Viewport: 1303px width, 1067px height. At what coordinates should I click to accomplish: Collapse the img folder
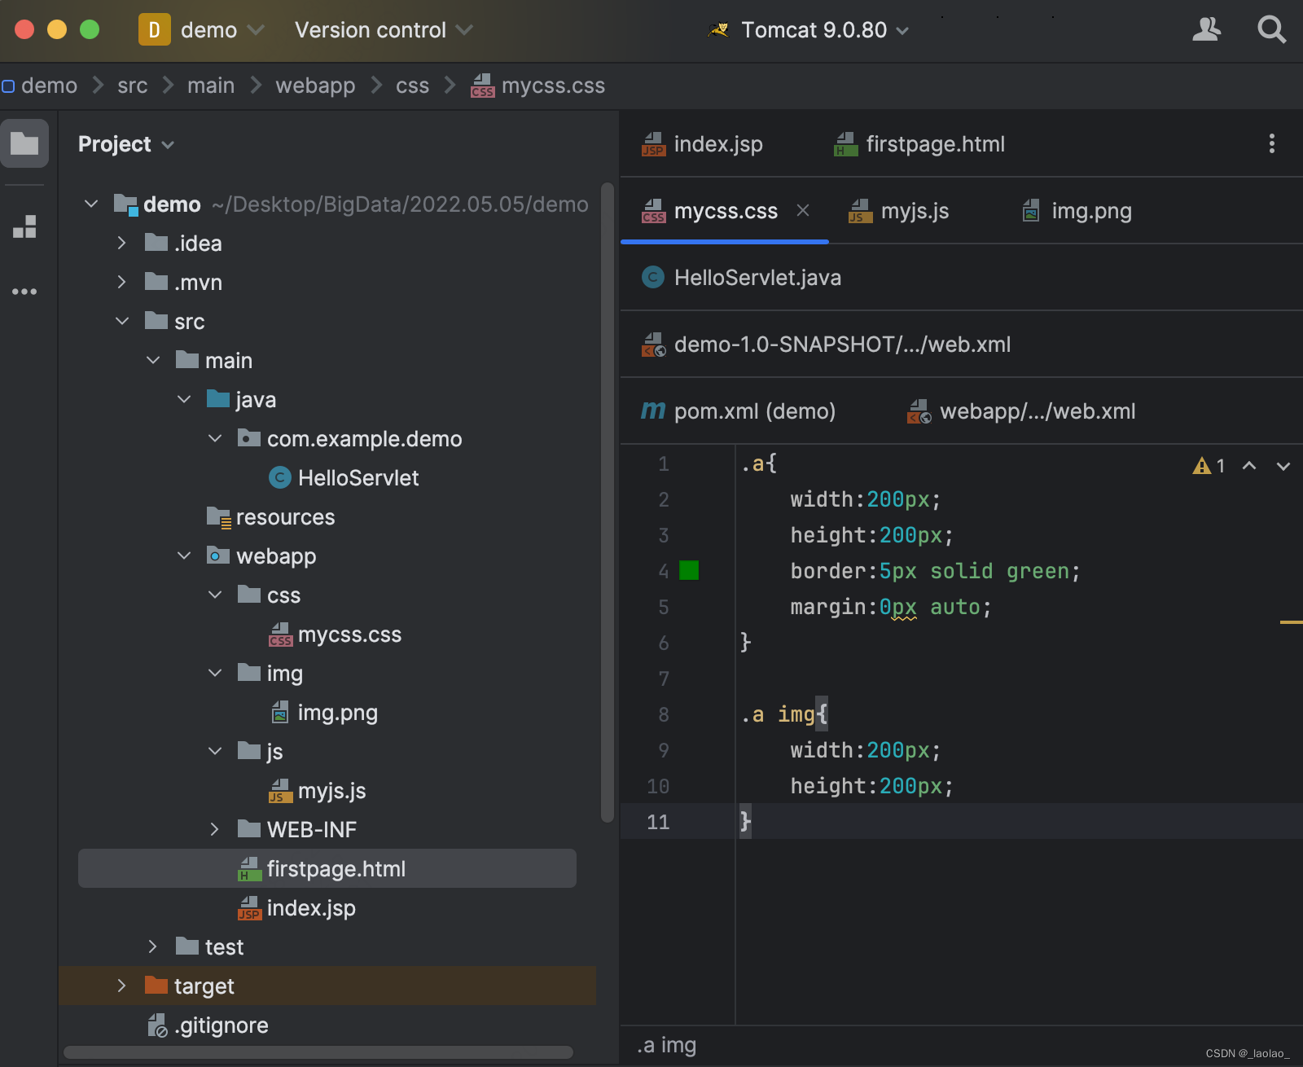pos(214,673)
